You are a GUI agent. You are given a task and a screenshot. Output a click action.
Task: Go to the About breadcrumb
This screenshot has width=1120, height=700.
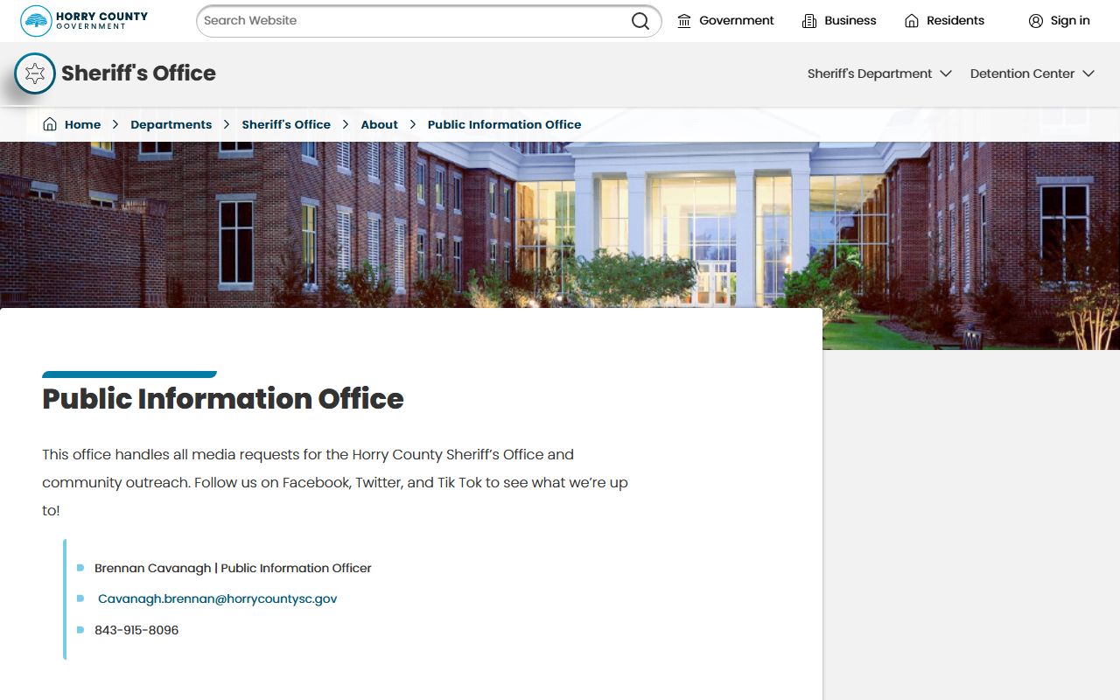pyautogui.click(x=379, y=124)
